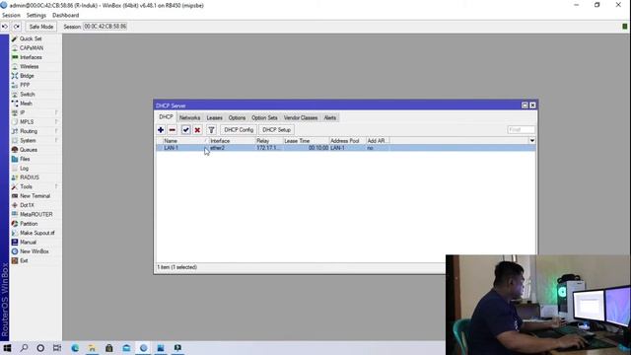Open the column dropdown arrow
Image resolution: width=631 pixels, height=355 pixels.
pos(532,141)
